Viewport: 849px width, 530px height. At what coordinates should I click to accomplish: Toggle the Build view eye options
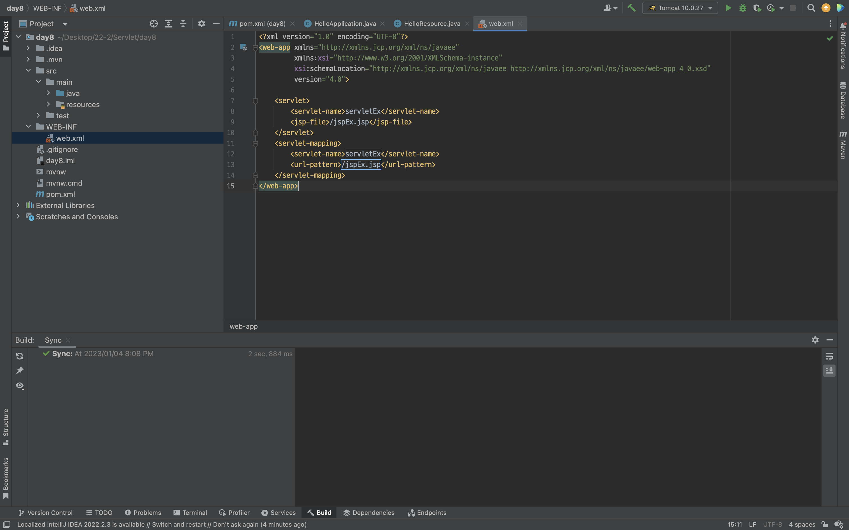20,386
